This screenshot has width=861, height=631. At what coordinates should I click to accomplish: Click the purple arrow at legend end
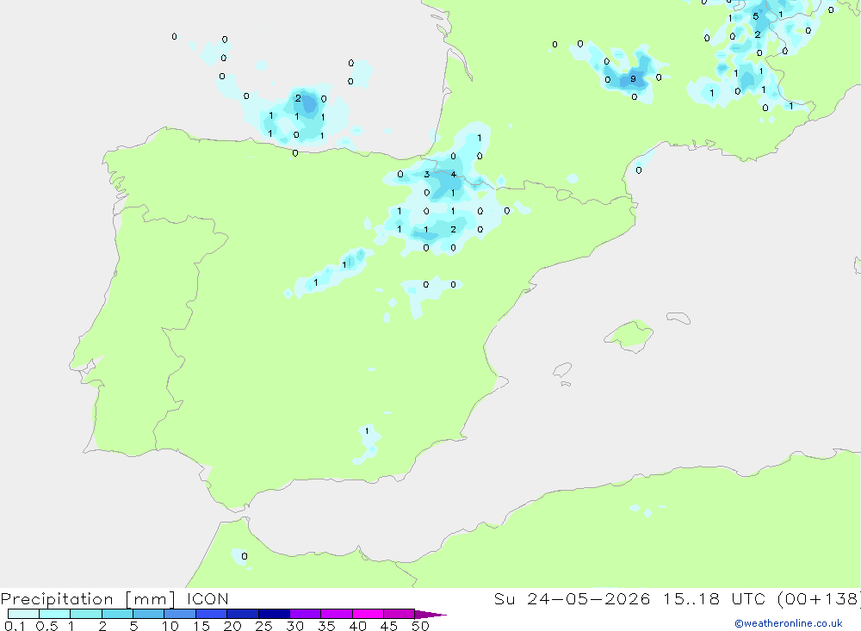[x=430, y=614]
